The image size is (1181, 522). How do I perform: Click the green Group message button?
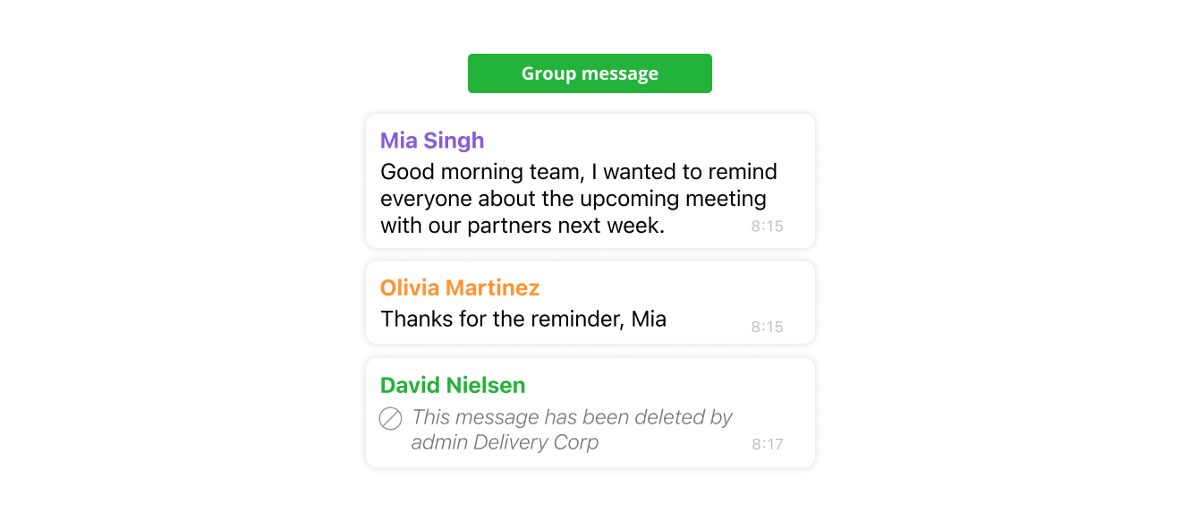(x=590, y=73)
